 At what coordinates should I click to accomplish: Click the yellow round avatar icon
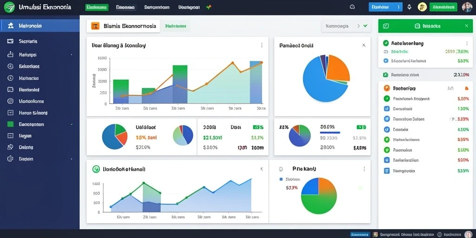click(x=422, y=7)
